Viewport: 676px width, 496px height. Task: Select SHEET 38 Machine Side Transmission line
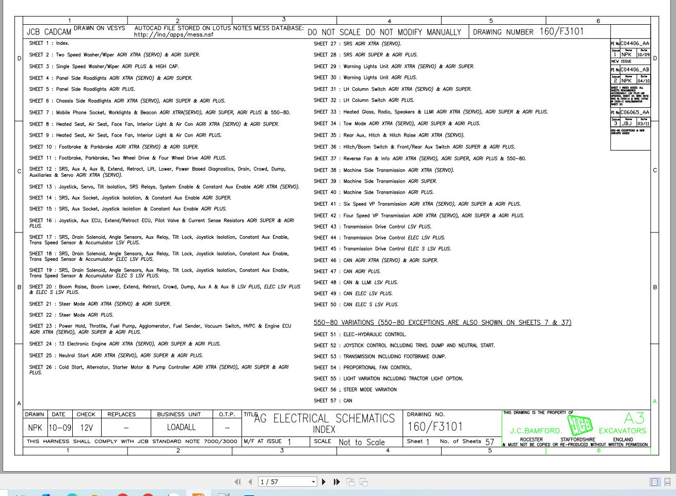[384, 170]
